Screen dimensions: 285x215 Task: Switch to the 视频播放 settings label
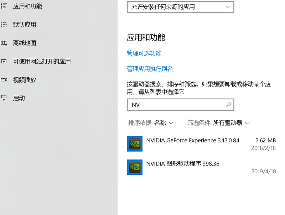click(x=25, y=80)
